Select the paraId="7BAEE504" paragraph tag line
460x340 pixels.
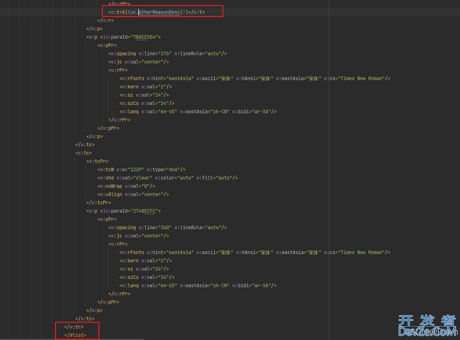tap(124, 37)
